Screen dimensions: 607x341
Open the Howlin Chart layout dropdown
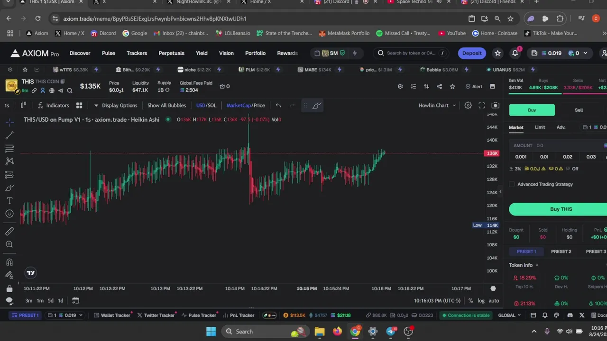(437, 105)
